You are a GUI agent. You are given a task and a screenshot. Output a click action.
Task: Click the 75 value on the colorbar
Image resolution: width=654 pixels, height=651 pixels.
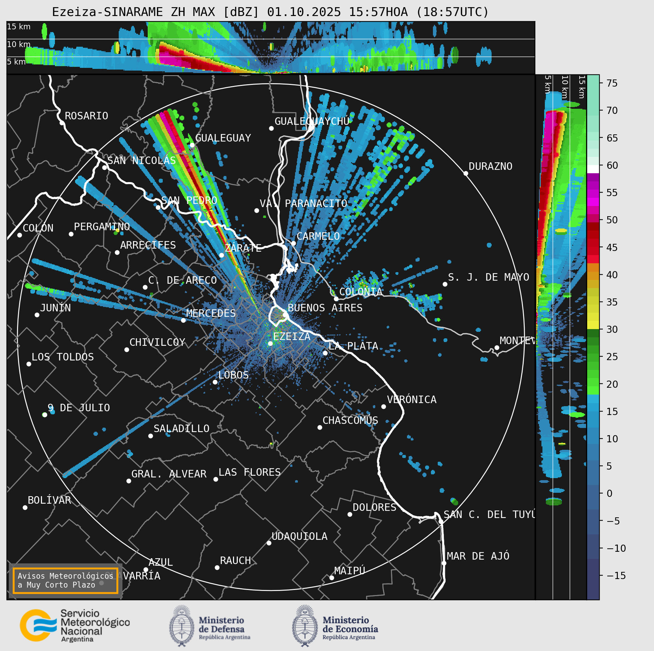point(612,83)
